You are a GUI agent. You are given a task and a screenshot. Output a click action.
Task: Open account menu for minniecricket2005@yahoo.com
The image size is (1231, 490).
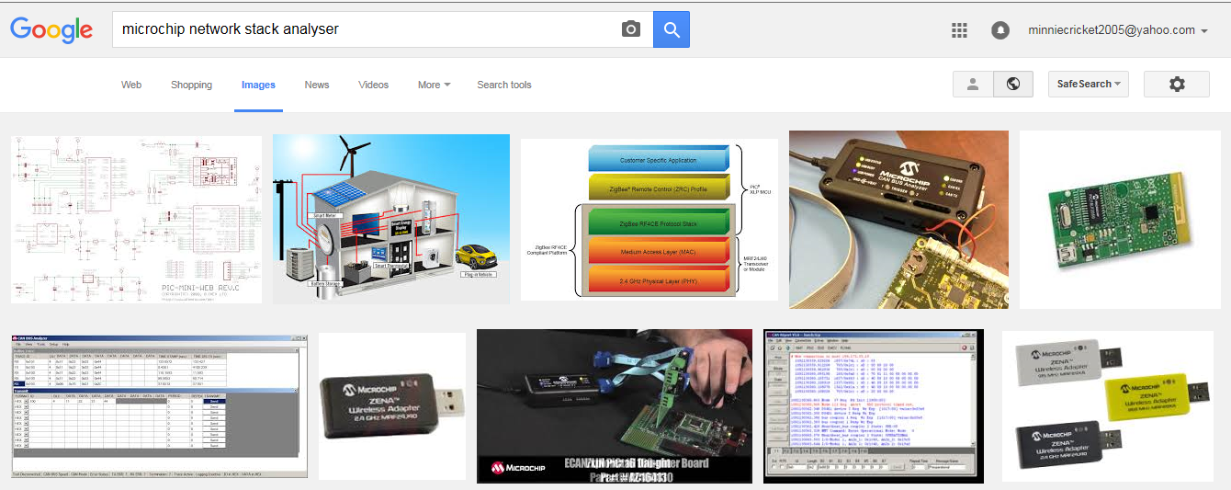1118,30
